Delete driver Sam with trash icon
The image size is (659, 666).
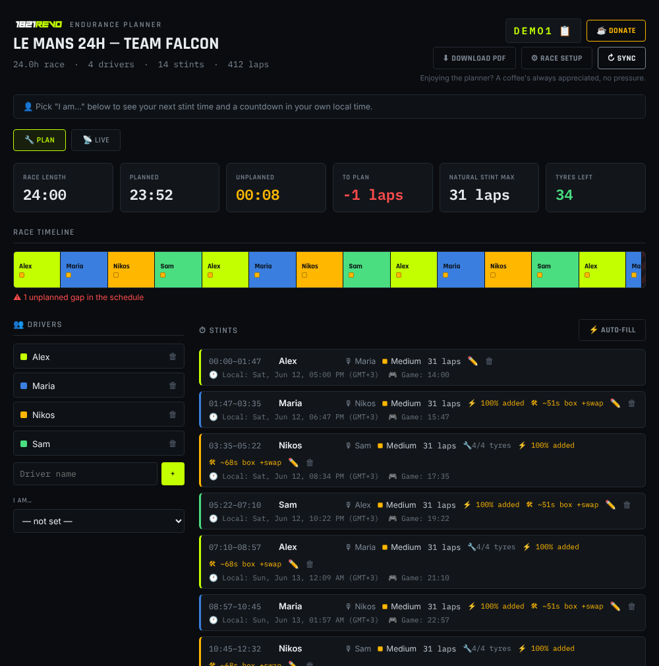pyautogui.click(x=173, y=444)
